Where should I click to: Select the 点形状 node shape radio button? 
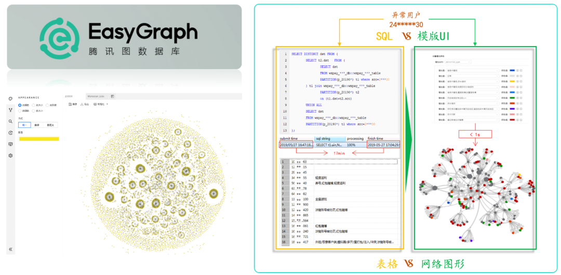[x=47, y=105]
